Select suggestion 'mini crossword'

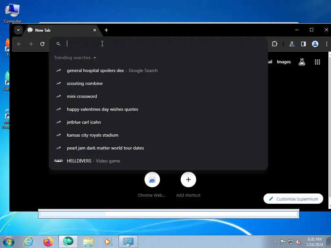(158, 96)
